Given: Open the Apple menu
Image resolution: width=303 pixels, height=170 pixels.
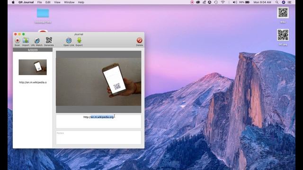Looking at the screenshot, I should click(x=13, y=2).
